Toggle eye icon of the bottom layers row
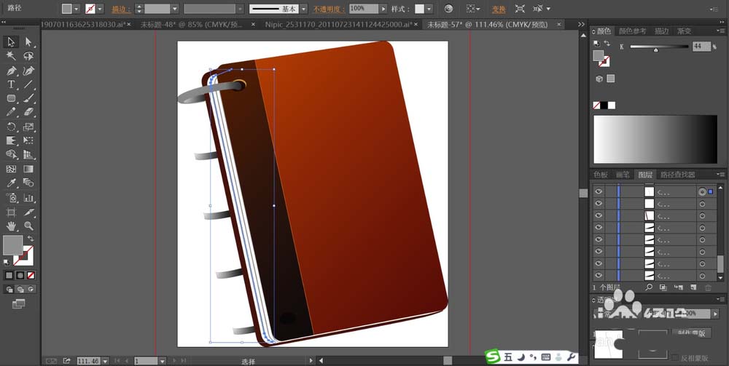Image resolution: width=729 pixels, height=366 pixels. (599, 275)
